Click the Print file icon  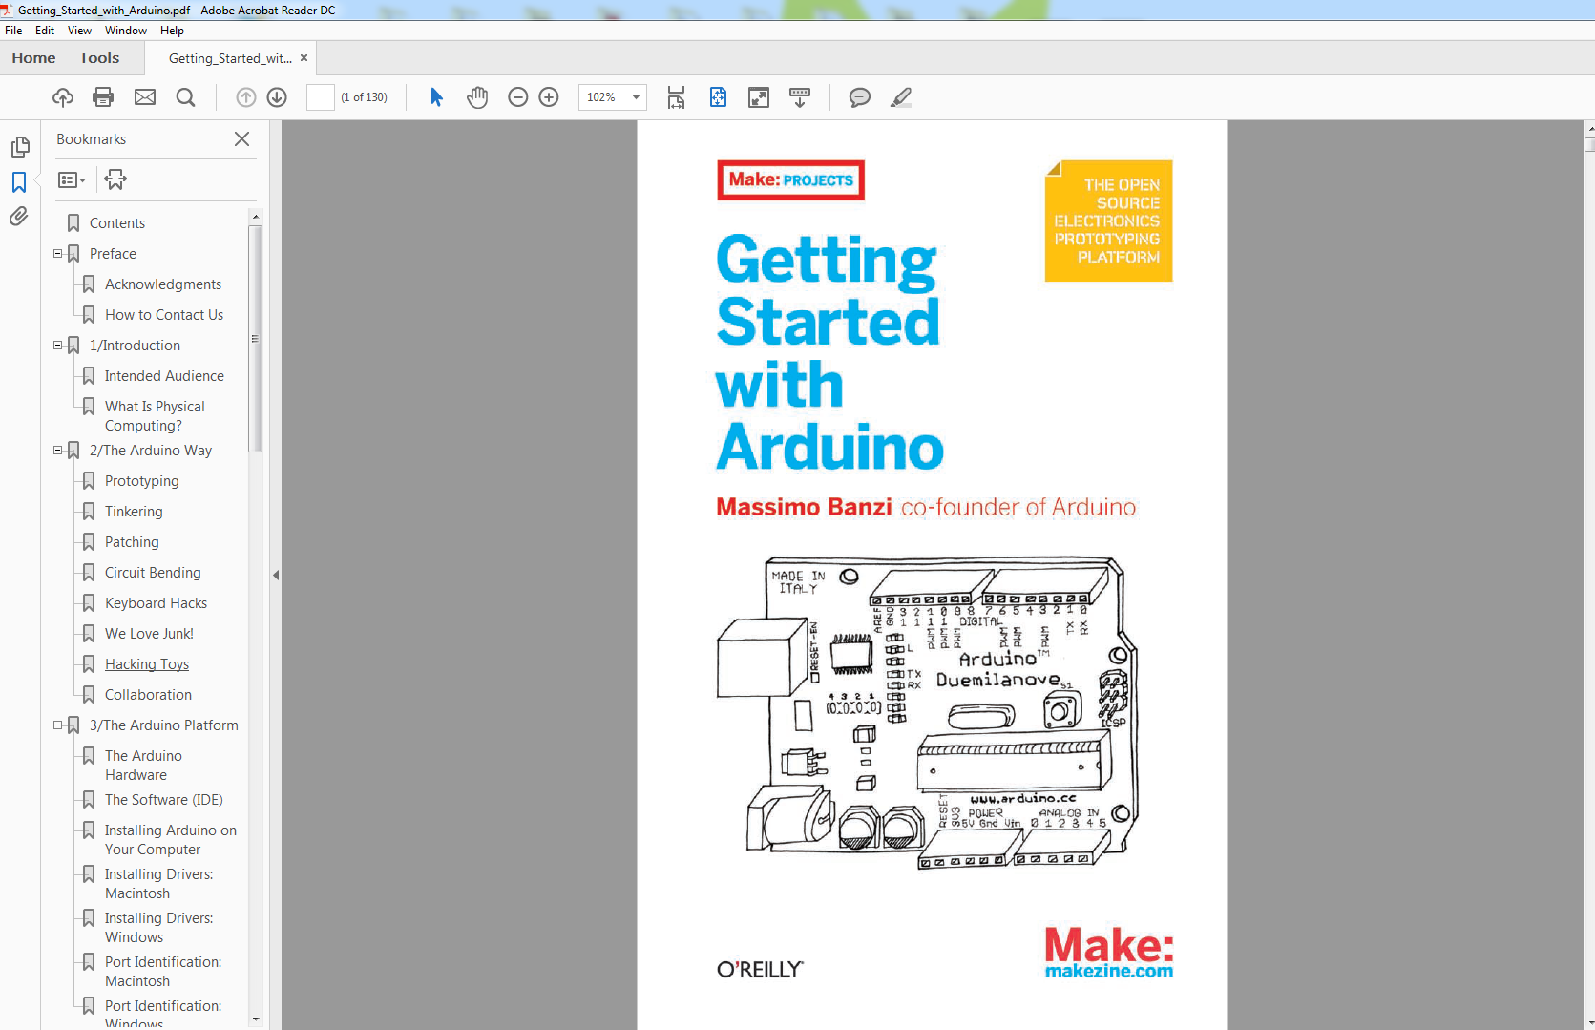click(103, 97)
